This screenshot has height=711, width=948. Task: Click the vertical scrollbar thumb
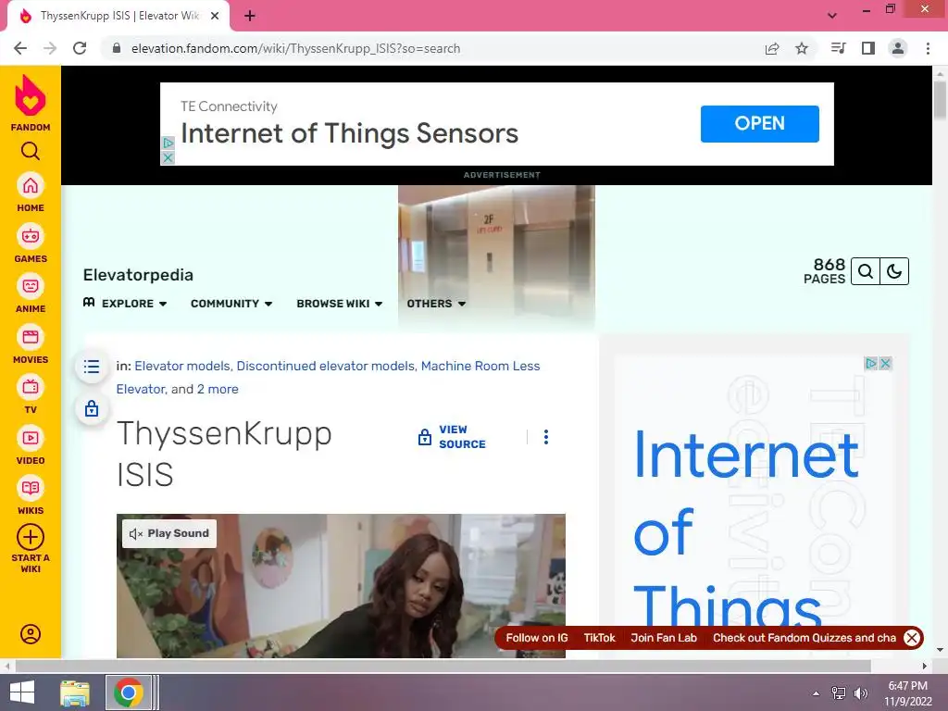coord(941,98)
